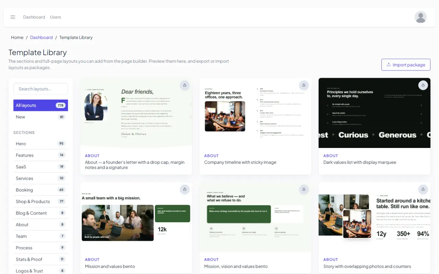The height and width of the screenshot is (274, 439).
Task: Open the user avatar menu
Action: click(420, 17)
